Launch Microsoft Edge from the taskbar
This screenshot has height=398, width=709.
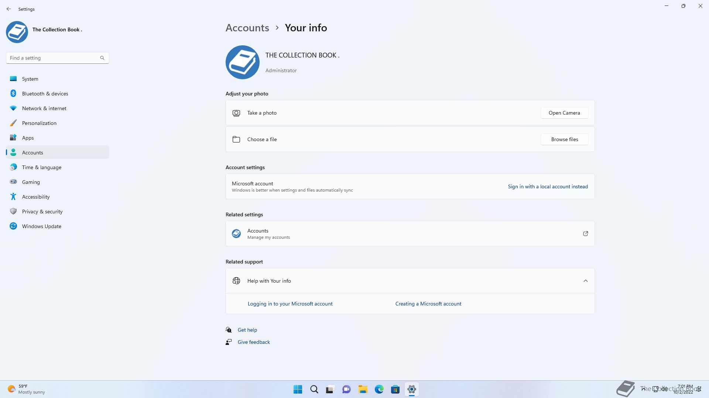click(379, 389)
